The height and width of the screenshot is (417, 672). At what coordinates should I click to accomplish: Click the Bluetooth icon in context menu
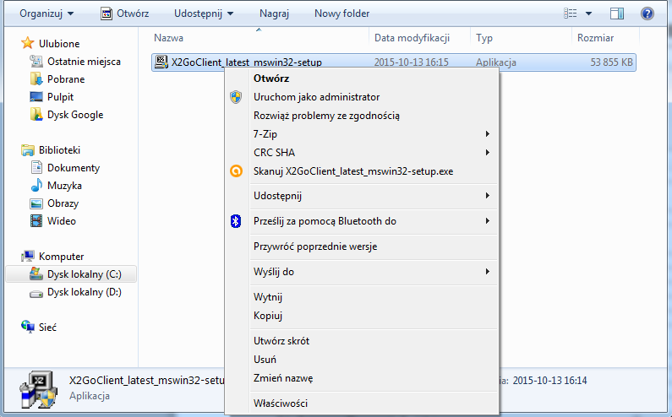(236, 221)
